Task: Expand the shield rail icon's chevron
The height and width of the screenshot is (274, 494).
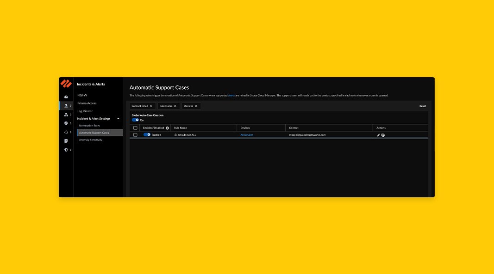Action: (70, 149)
